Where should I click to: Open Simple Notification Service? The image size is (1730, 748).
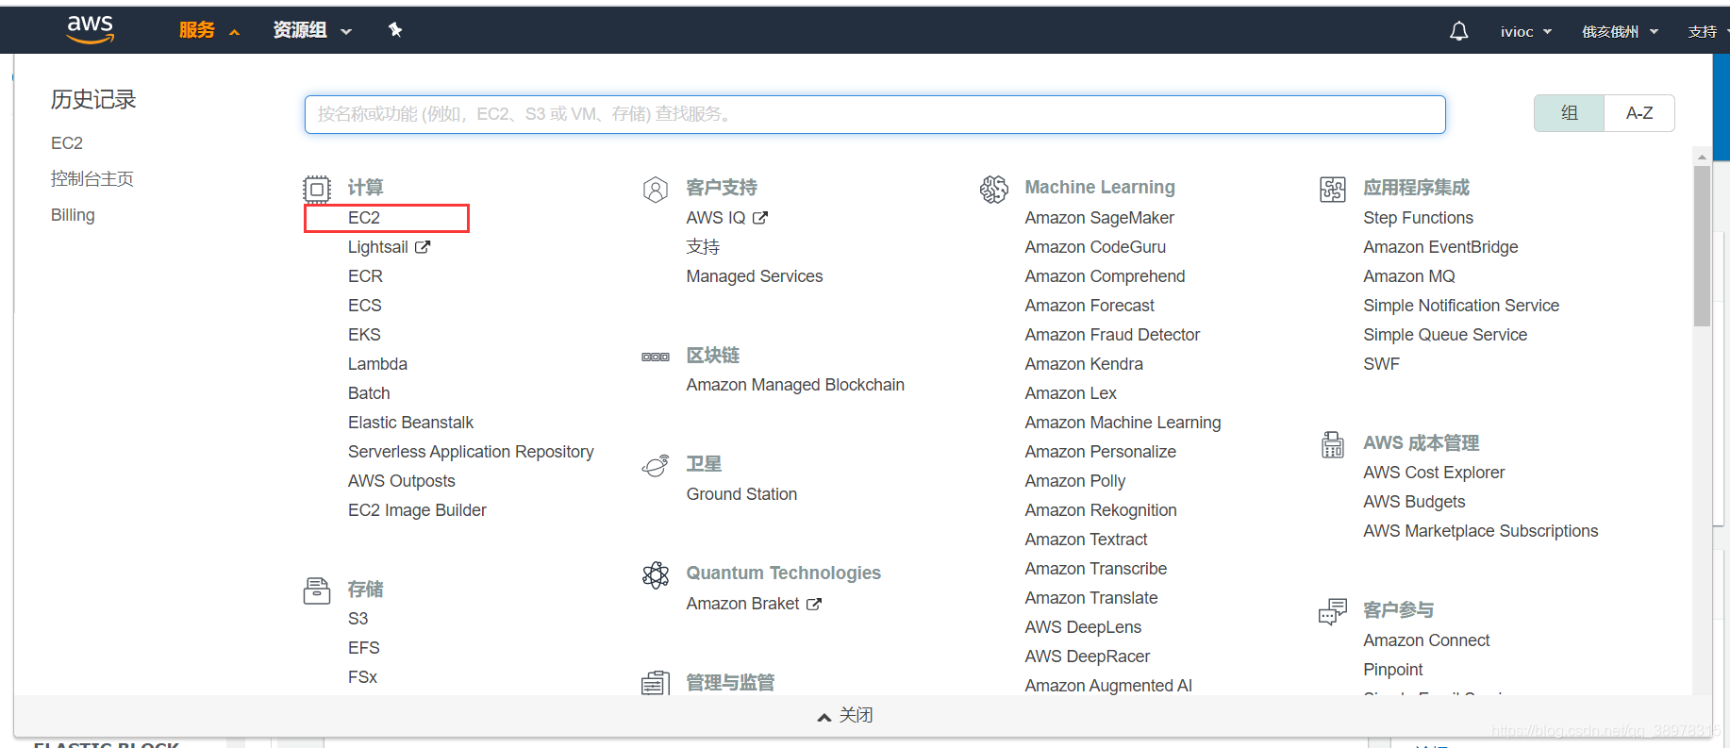pyautogui.click(x=1461, y=306)
